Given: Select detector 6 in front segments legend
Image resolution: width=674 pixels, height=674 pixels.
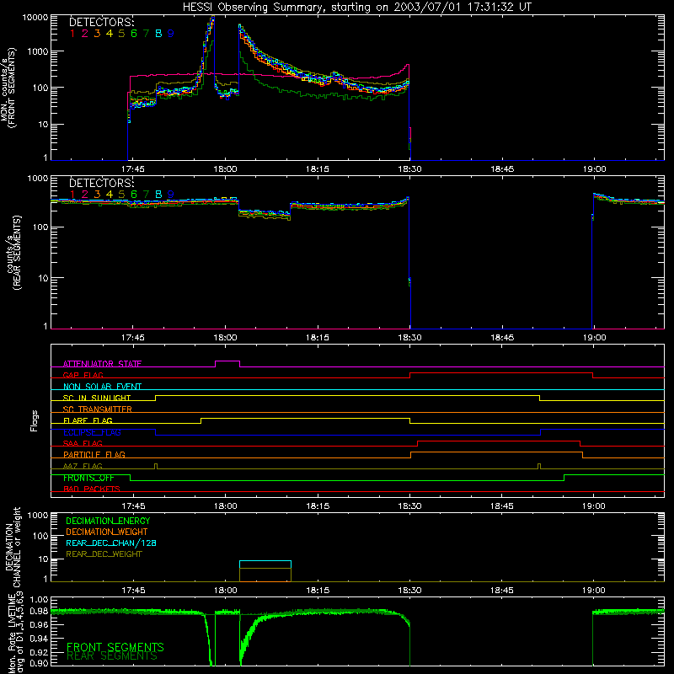Looking at the screenshot, I should tap(134, 34).
